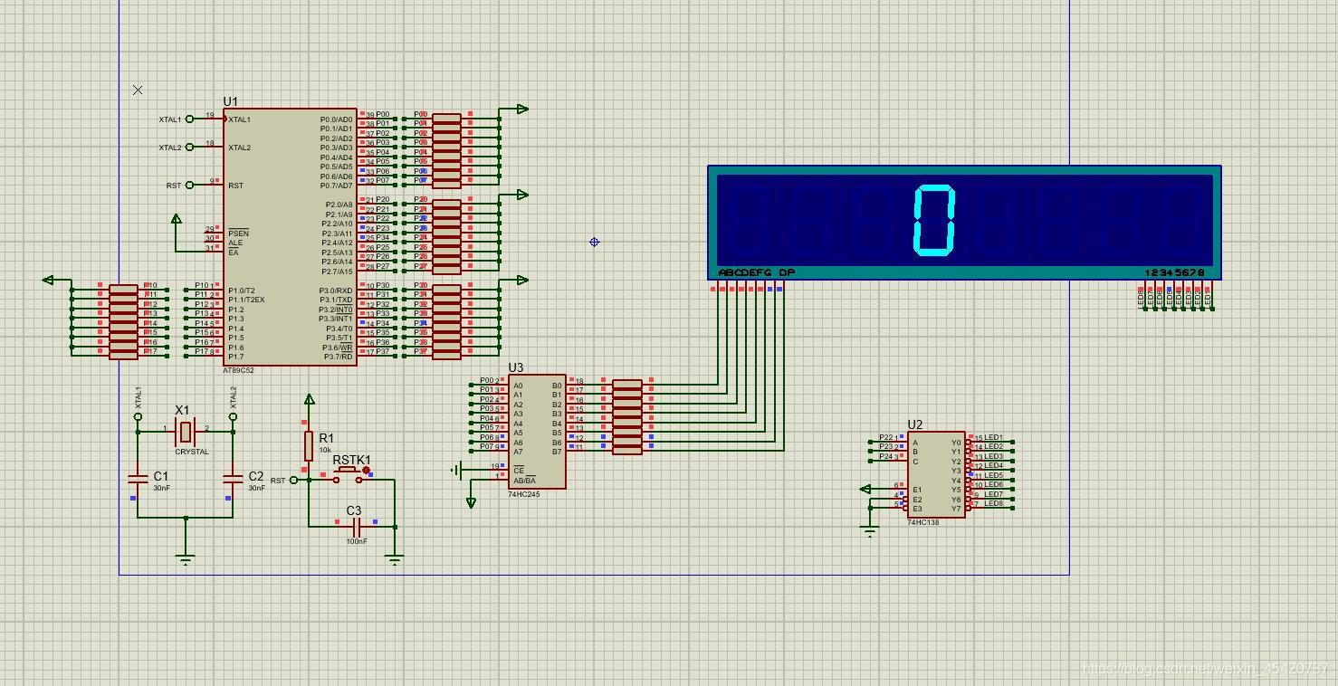The height and width of the screenshot is (686, 1338).
Task: Click the 100nF value label of C3
Action: pyautogui.click(x=357, y=541)
